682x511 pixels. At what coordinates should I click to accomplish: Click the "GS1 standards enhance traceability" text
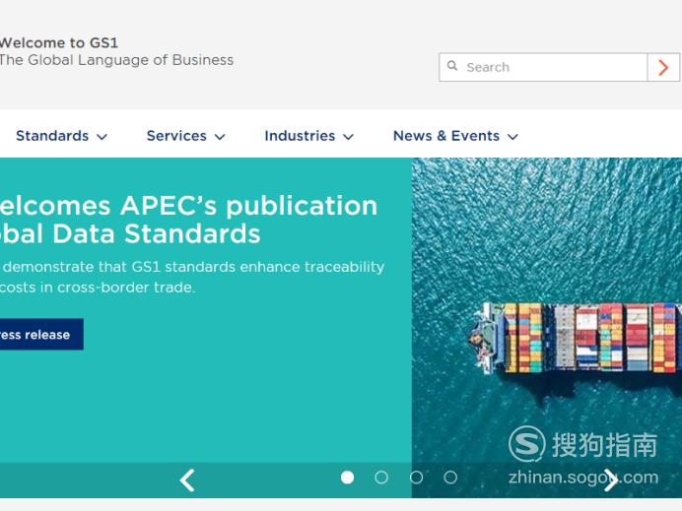tap(258, 267)
